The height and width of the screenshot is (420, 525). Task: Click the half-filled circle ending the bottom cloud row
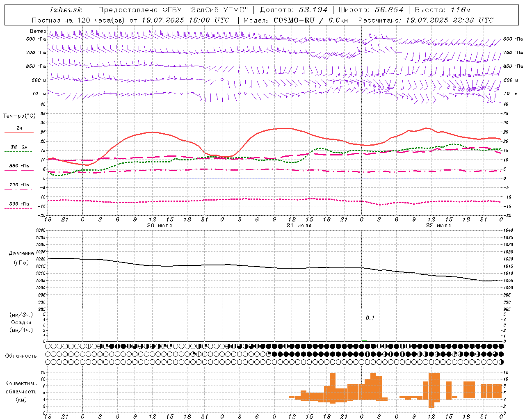pyautogui.click(x=501, y=362)
